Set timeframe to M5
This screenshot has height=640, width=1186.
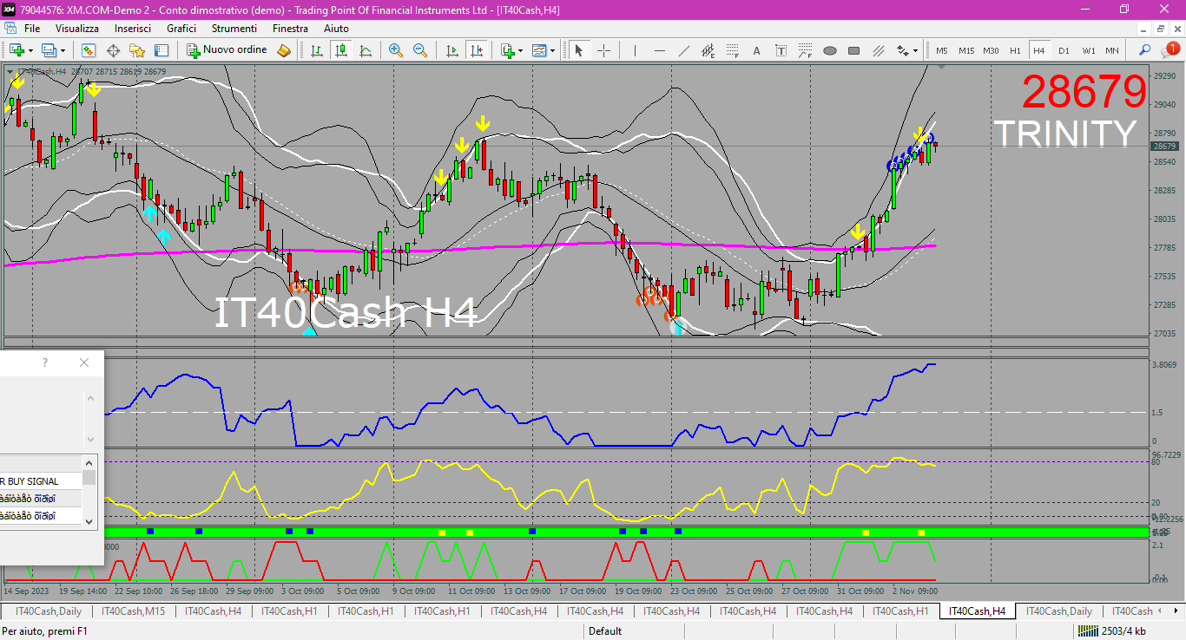(x=942, y=50)
